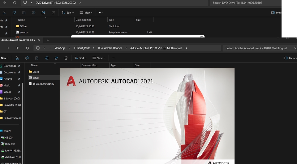Open Sort dropdown in Adobe Acrobat window
The width and height of the screenshot is (297, 164).
click(x=80, y=58)
